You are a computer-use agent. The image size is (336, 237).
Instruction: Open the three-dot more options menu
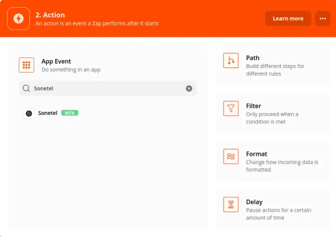point(322,19)
